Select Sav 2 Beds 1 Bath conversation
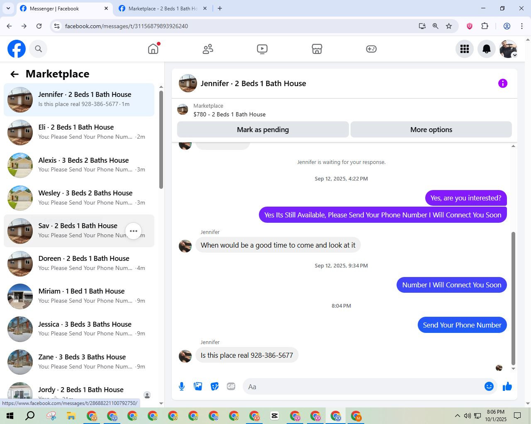This screenshot has height=424, width=531. [x=79, y=231]
